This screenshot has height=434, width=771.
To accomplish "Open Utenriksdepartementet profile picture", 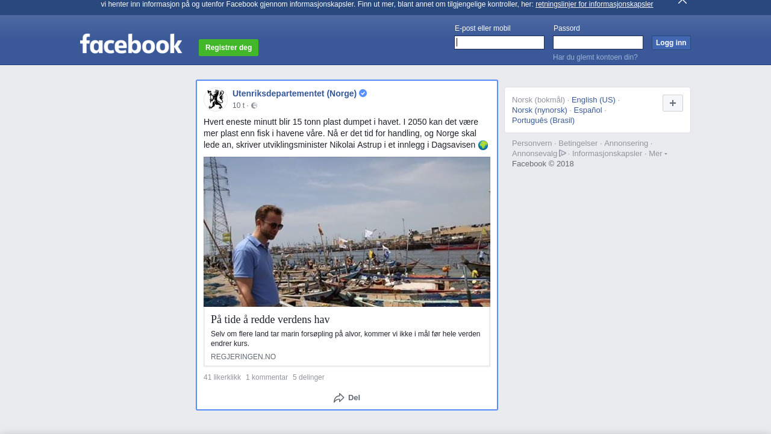I will [x=216, y=99].
